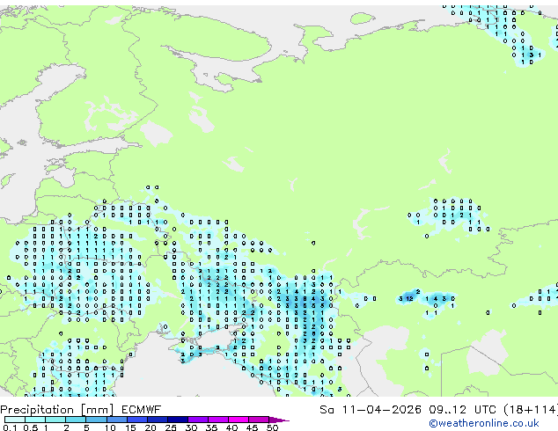Click the '40' legend scale label
Viewport: 558px width, 431px height.
click(231, 427)
